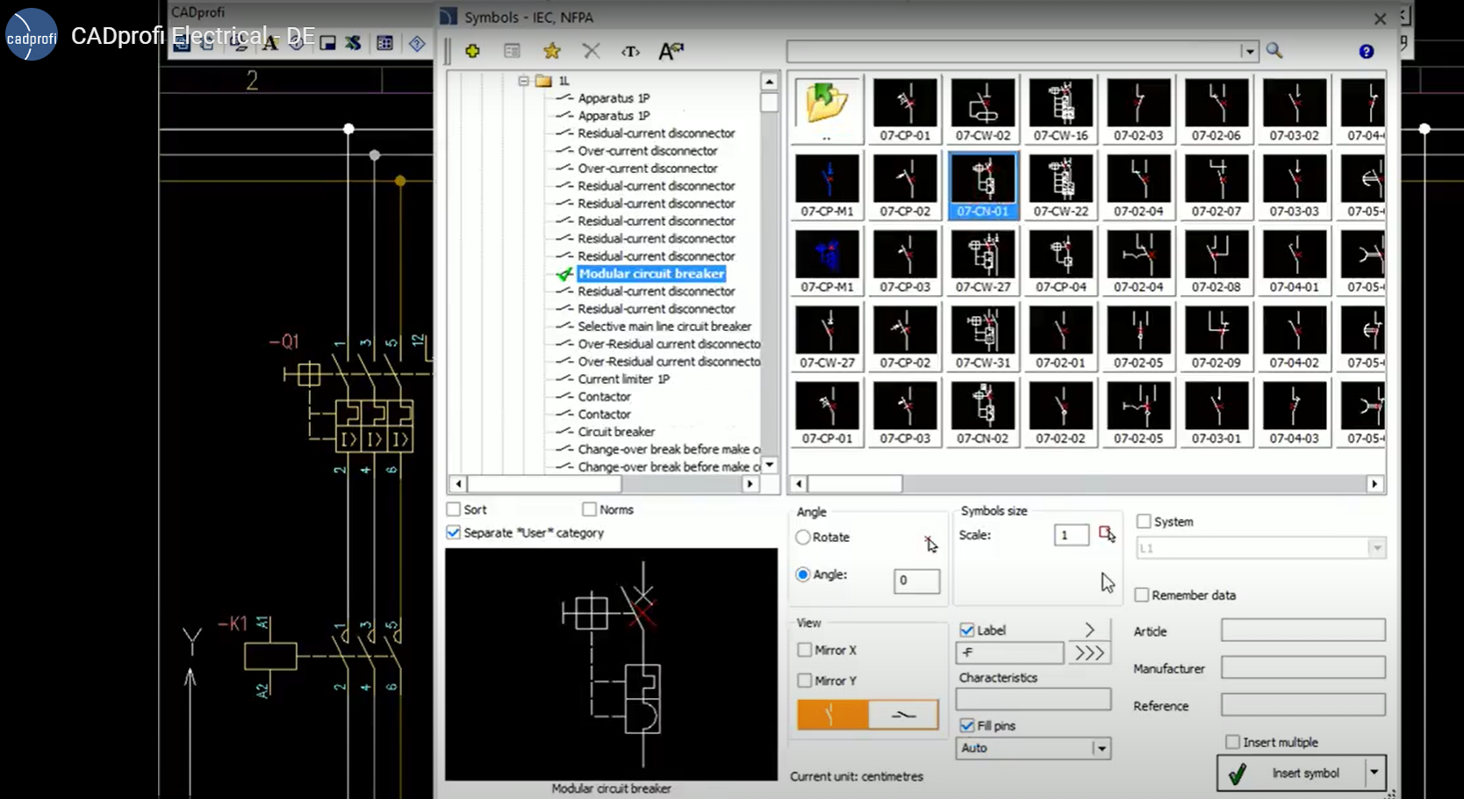Click the star favorites icon in toolbar

551,51
